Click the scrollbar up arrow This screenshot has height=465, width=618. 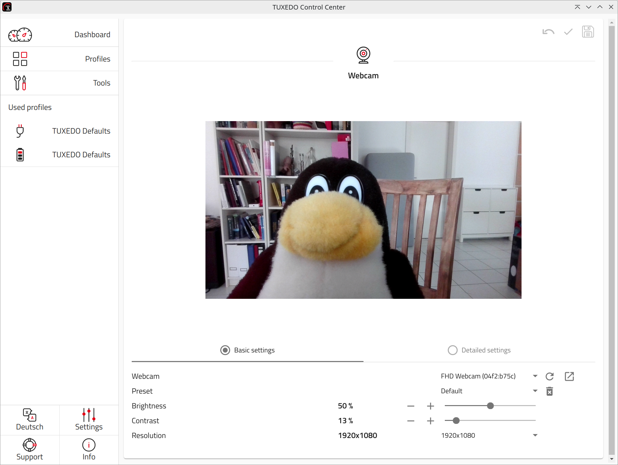(612, 23)
